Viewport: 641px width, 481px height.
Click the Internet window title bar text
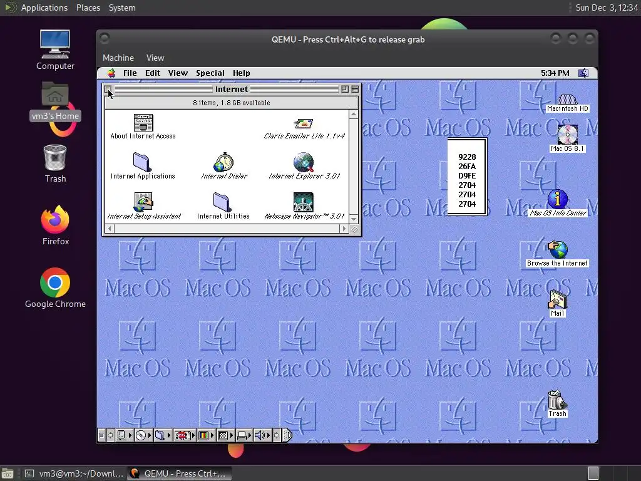[x=232, y=89]
